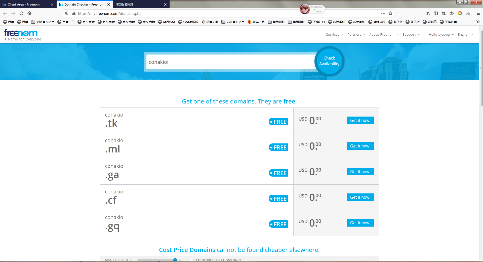Open the Library bookshelf icon

[x=428, y=13]
